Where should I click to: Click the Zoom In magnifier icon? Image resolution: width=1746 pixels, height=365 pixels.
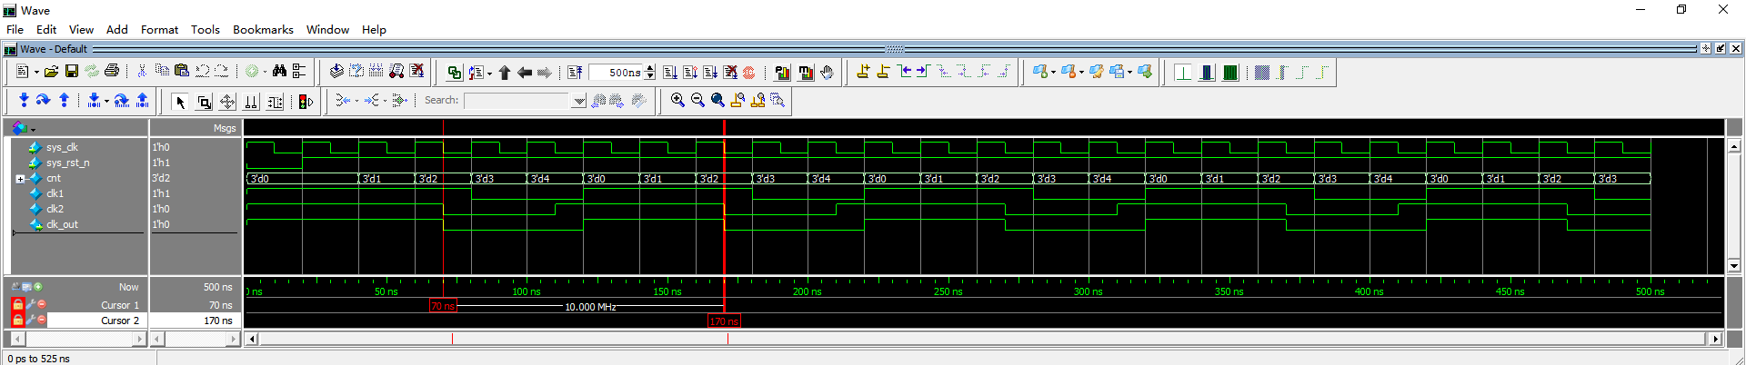click(677, 101)
